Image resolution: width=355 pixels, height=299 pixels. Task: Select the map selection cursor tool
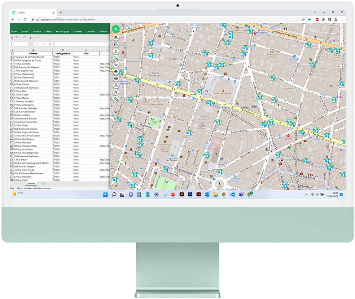tap(116, 58)
